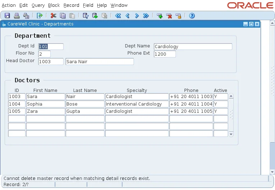Click Phone cell +91 20 4011 1003
Screen dimensions: 275x190
pos(191,97)
